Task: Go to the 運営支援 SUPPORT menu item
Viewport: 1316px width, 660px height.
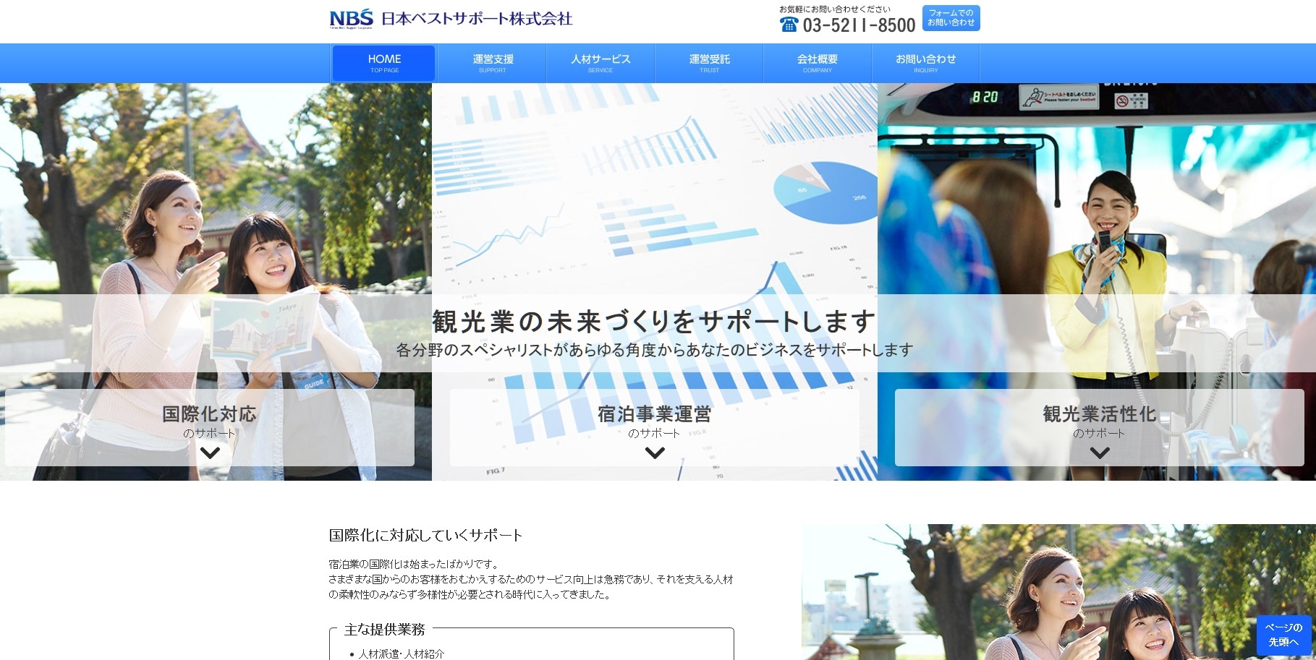Action: [493, 63]
